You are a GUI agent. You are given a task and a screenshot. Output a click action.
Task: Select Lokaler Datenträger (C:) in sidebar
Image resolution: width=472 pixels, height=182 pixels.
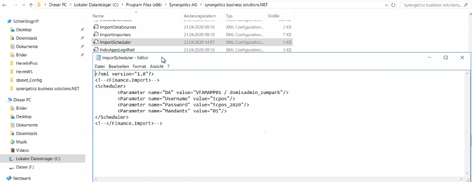click(38, 159)
